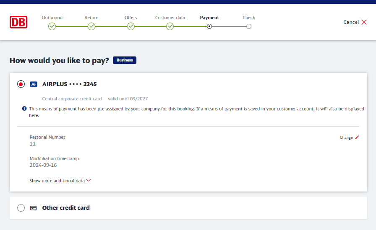Viewport: 376px width, 230px height.
Task: Click the How would you like to pay heading
Action: [x=59, y=61]
